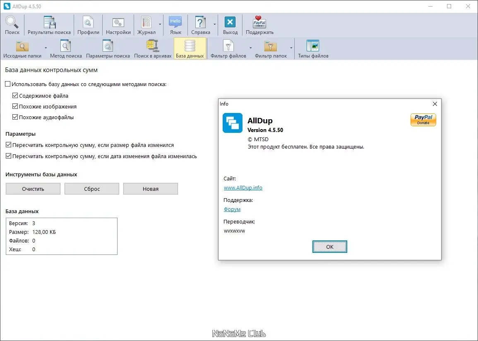Viewport: 478px width, 341px height.
Task: Click the © MTSD copyright text
Action: (x=258, y=139)
